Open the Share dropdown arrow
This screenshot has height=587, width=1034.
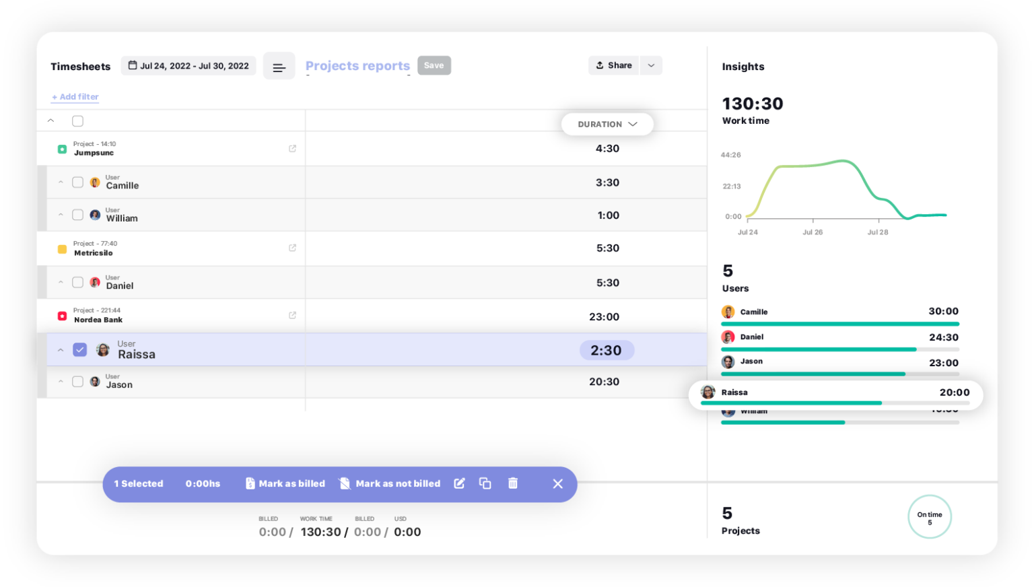click(x=650, y=65)
